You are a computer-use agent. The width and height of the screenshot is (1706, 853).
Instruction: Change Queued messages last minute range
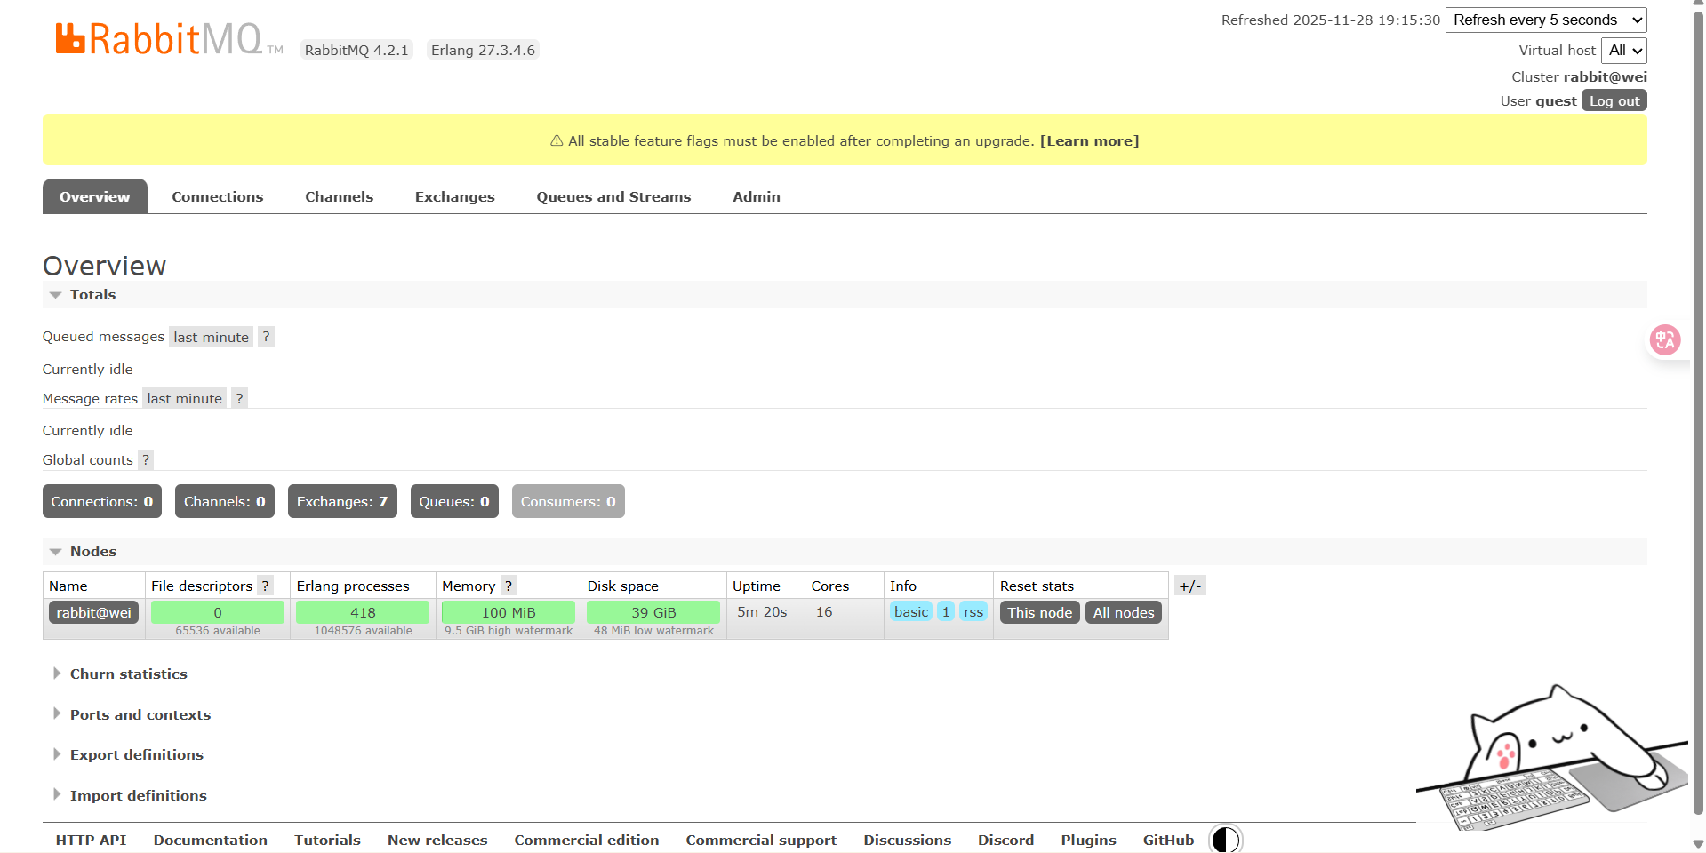(212, 337)
